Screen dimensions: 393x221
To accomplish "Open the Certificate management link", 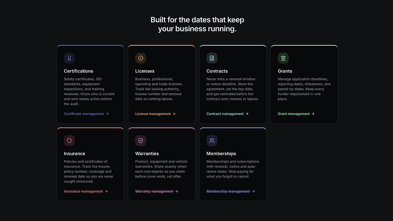I will 86,114.
